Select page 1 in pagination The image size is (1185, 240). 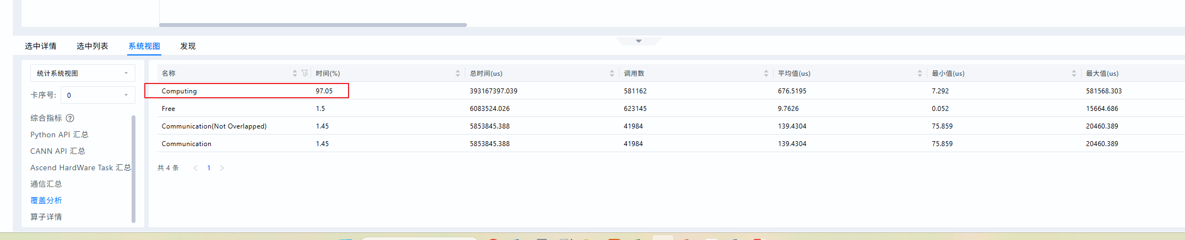pyautogui.click(x=209, y=168)
